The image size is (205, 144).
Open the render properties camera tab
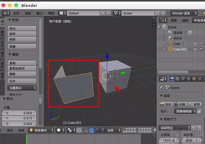pyautogui.click(x=172, y=79)
